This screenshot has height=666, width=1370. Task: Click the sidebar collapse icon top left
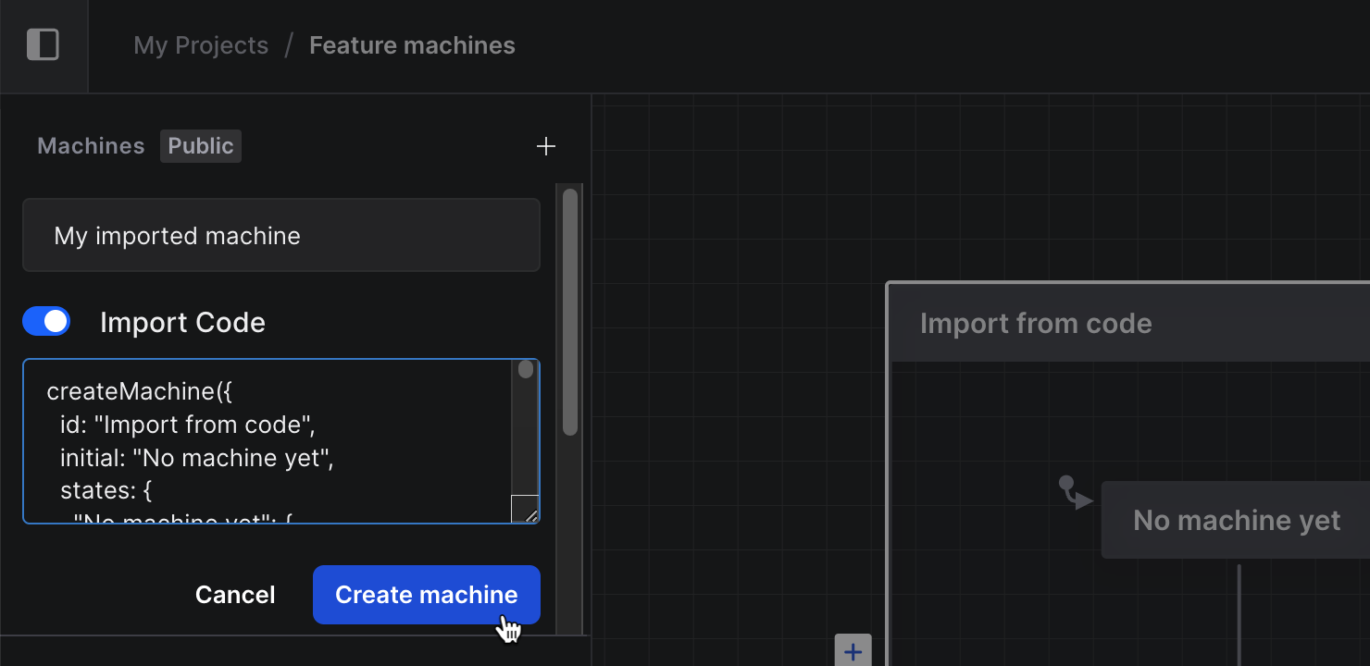tap(44, 43)
